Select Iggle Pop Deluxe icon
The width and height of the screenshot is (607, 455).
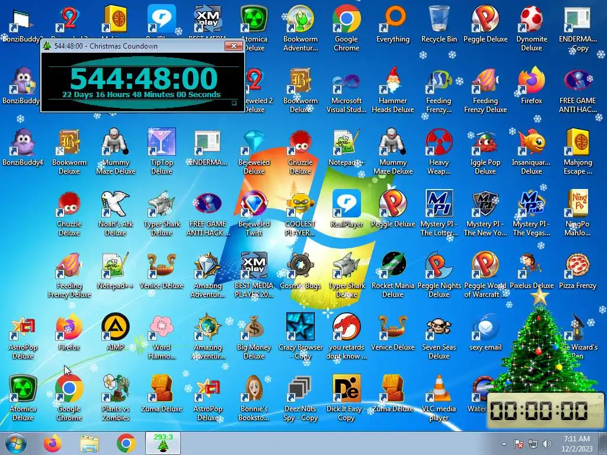tap(485, 151)
